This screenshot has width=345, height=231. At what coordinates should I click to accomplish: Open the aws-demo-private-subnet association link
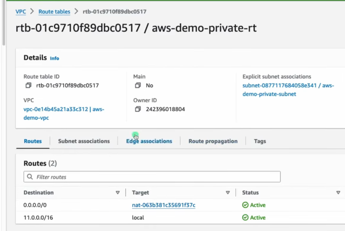point(288,90)
